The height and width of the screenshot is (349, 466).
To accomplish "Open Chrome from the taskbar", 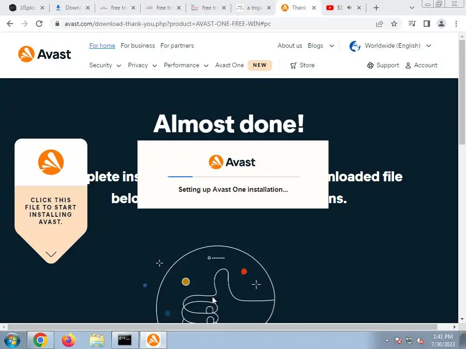I will coord(41,340).
